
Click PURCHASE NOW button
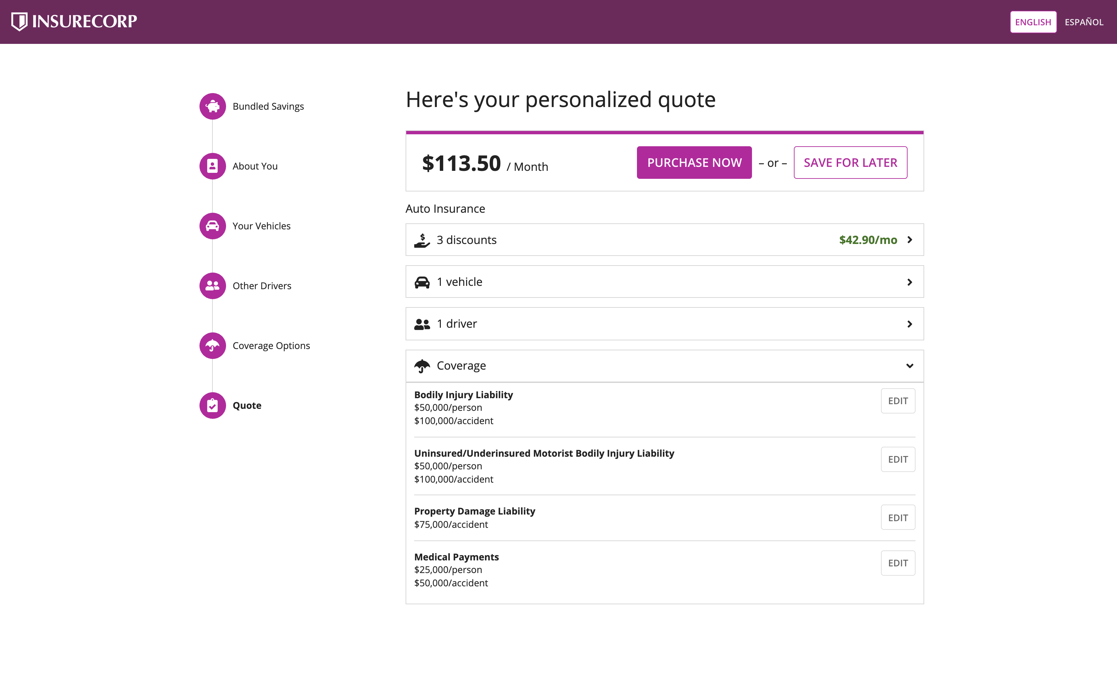pyautogui.click(x=694, y=163)
